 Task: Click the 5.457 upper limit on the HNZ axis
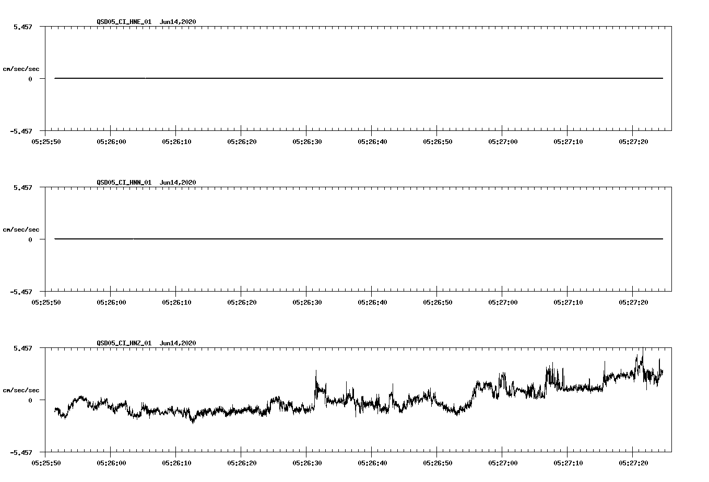23,348
